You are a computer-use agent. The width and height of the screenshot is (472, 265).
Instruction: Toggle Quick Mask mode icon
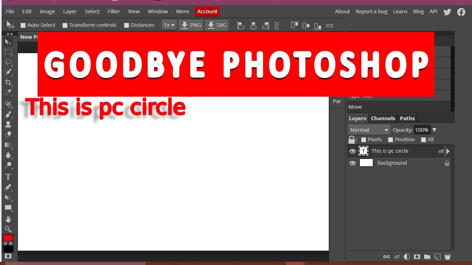(x=8, y=256)
